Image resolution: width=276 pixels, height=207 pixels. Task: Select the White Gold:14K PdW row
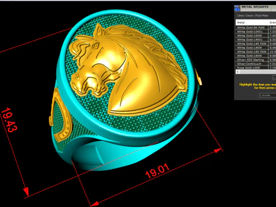256,44
